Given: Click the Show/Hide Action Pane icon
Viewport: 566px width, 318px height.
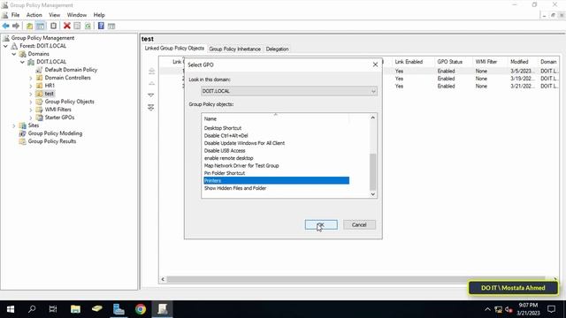Looking at the screenshot, I should click(x=111, y=26).
